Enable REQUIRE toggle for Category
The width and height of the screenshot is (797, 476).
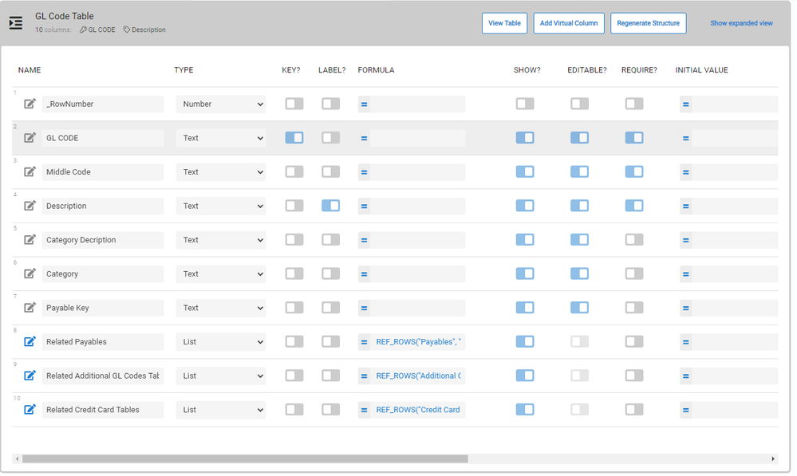pyautogui.click(x=634, y=273)
